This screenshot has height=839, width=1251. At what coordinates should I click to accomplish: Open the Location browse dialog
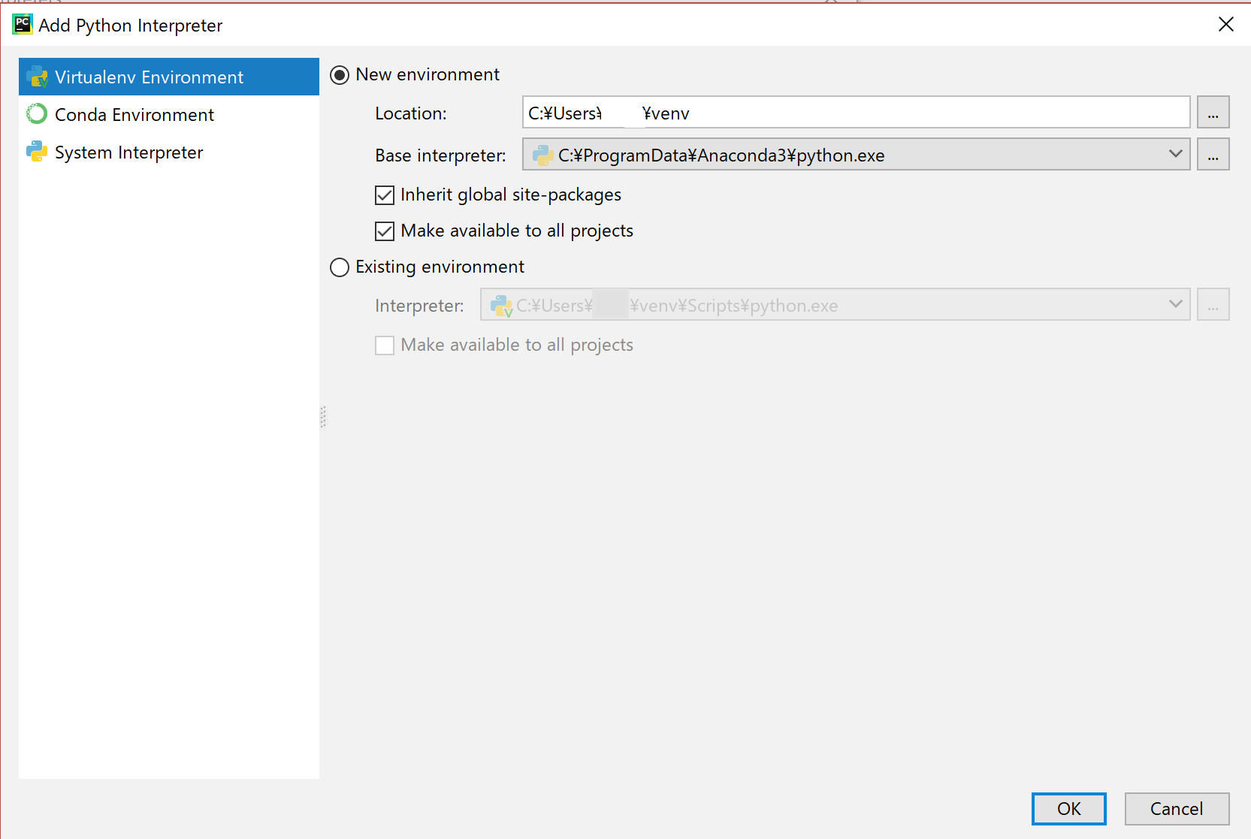click(x=1213, y=112)
